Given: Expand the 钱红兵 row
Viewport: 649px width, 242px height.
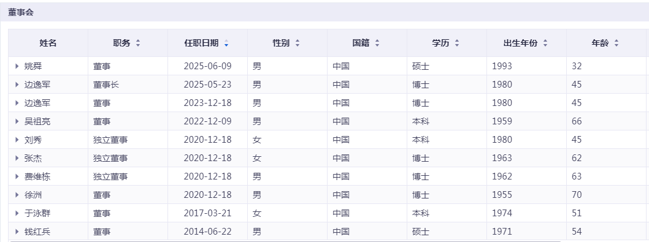Looking at the screenshot, I should click(x=17, y=232).
